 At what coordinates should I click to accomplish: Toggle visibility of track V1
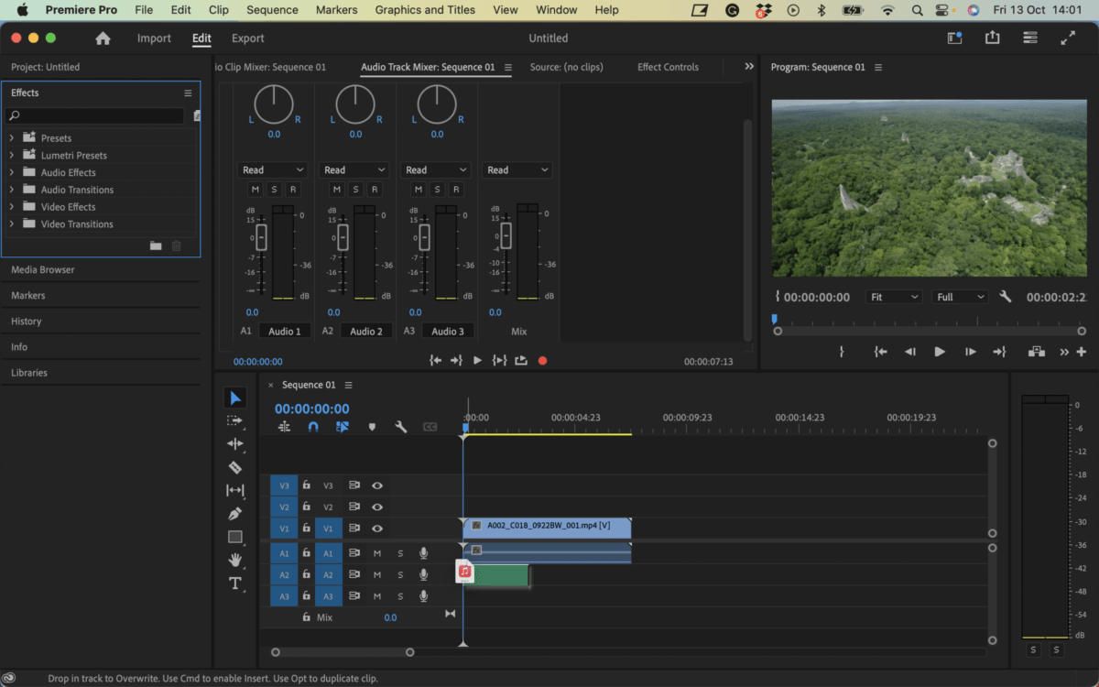click(376, 529)
